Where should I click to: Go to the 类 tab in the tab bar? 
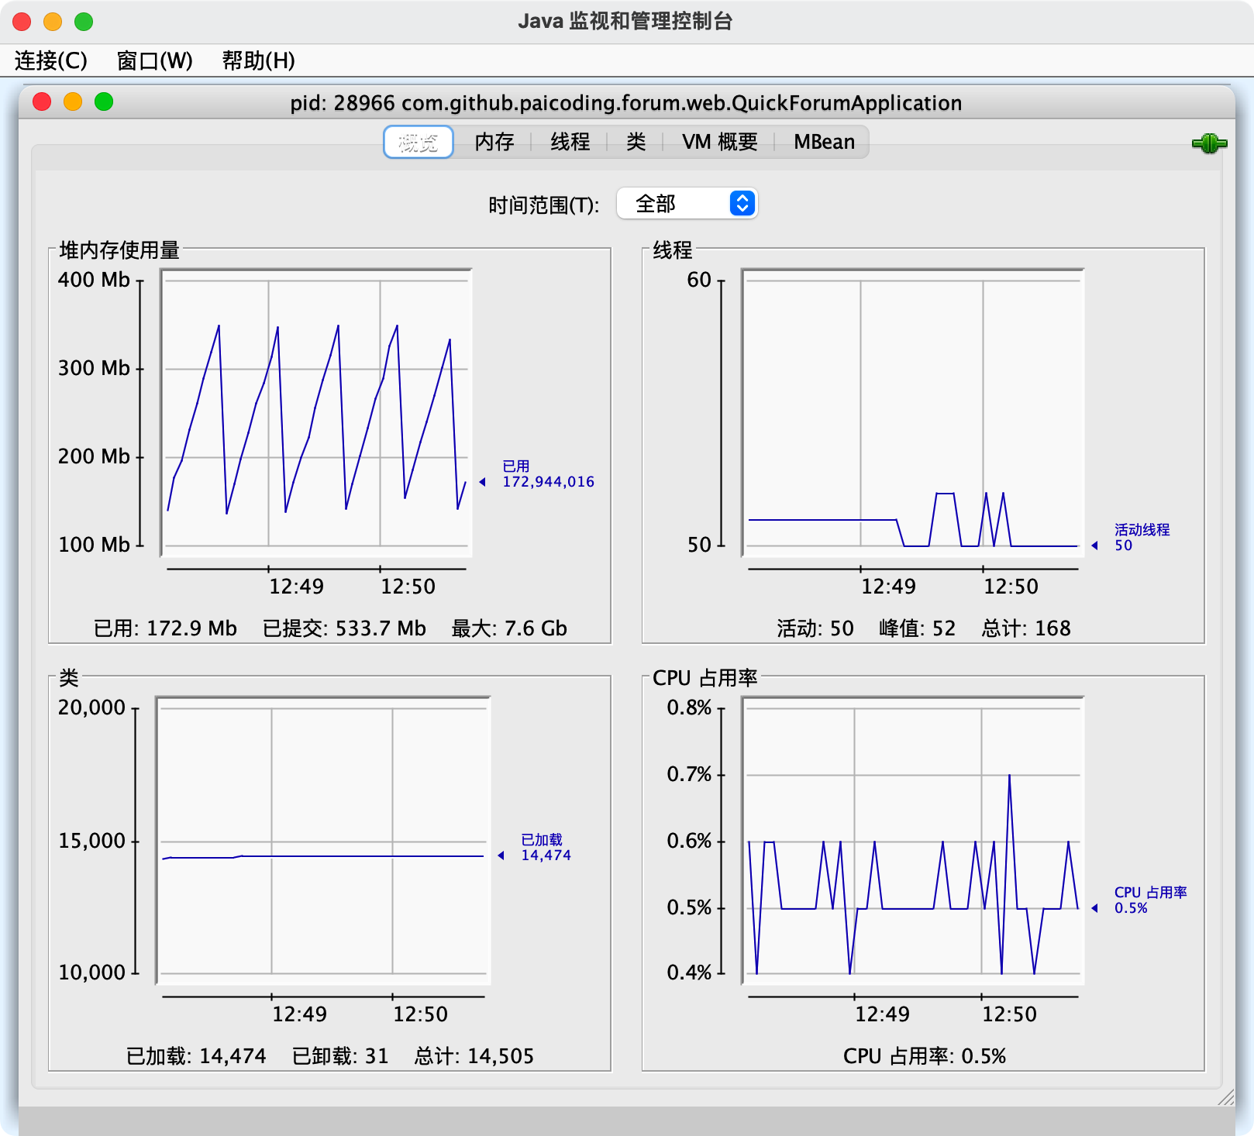point(636,143)
